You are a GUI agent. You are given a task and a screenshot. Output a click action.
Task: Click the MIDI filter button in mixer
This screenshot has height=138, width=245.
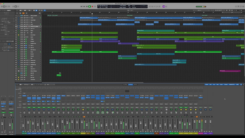tap(237, 84)
